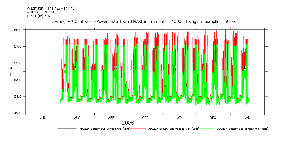Screen dimensions: 286x143
Task: Click the "volts" y-axis label
Action: [10, 71]
